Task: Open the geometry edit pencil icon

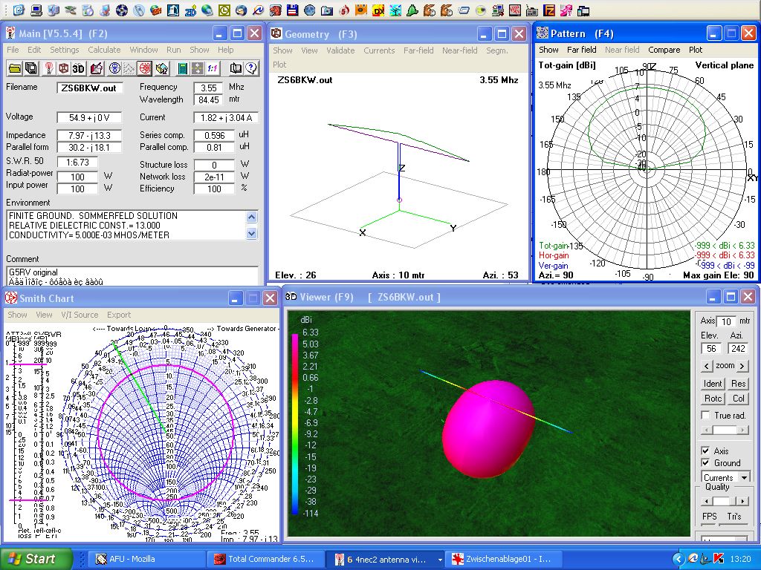Action: (x=96, y=68)
